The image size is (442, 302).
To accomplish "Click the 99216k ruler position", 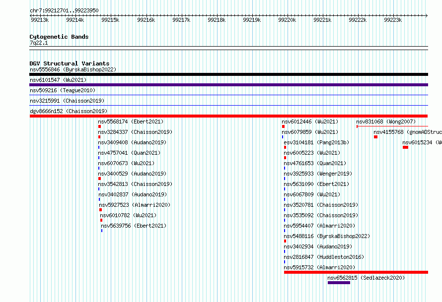I will click(146, 20).
